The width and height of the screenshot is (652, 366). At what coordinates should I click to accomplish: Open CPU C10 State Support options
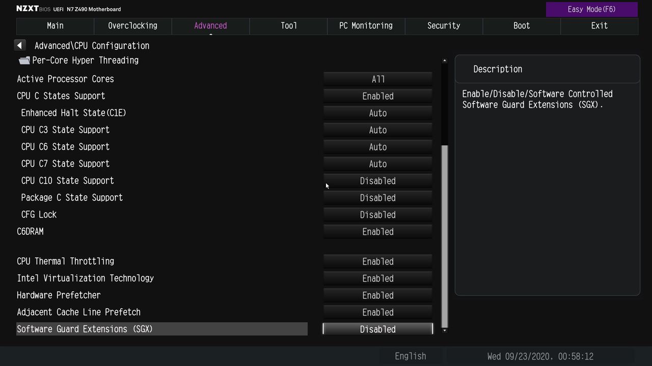coord(378,181)
